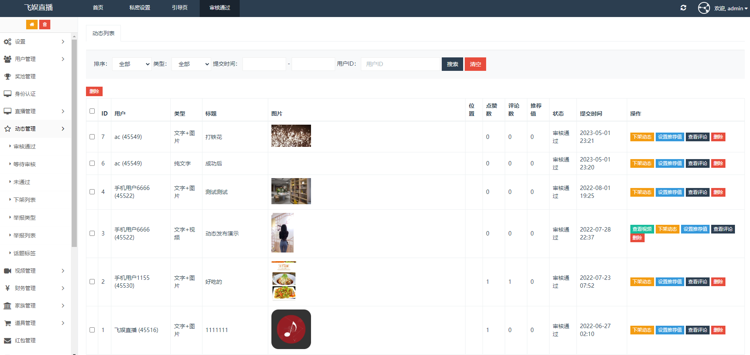Click 删除 for row 好吃的
Screen dimensions: 750x355
718,282
